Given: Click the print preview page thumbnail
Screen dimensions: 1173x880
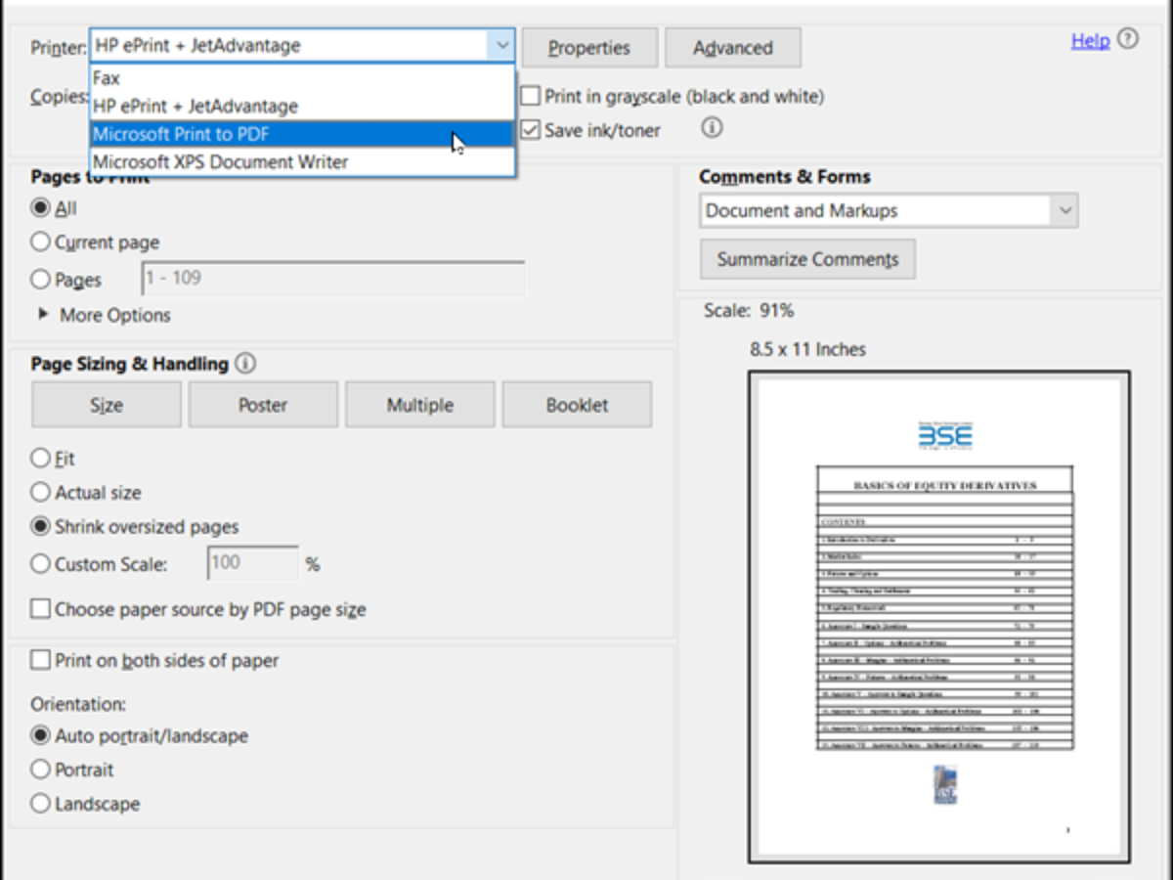Looking at the screenshot, I should [x=939, y=617].
